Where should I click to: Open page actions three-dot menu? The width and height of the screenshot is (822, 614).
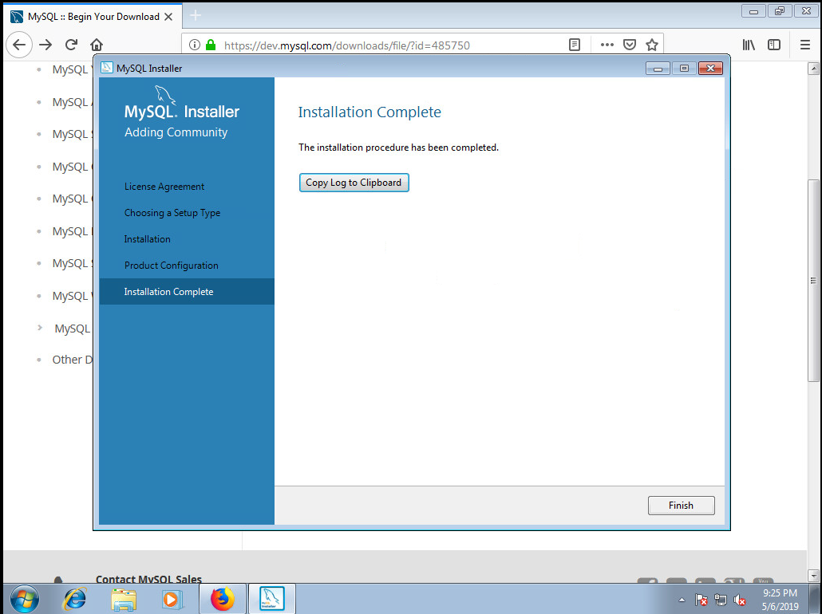[x=607, y=45]
